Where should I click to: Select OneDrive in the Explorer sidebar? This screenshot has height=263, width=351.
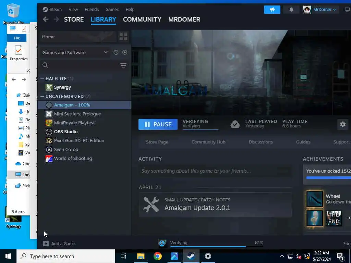pos(22,163)
